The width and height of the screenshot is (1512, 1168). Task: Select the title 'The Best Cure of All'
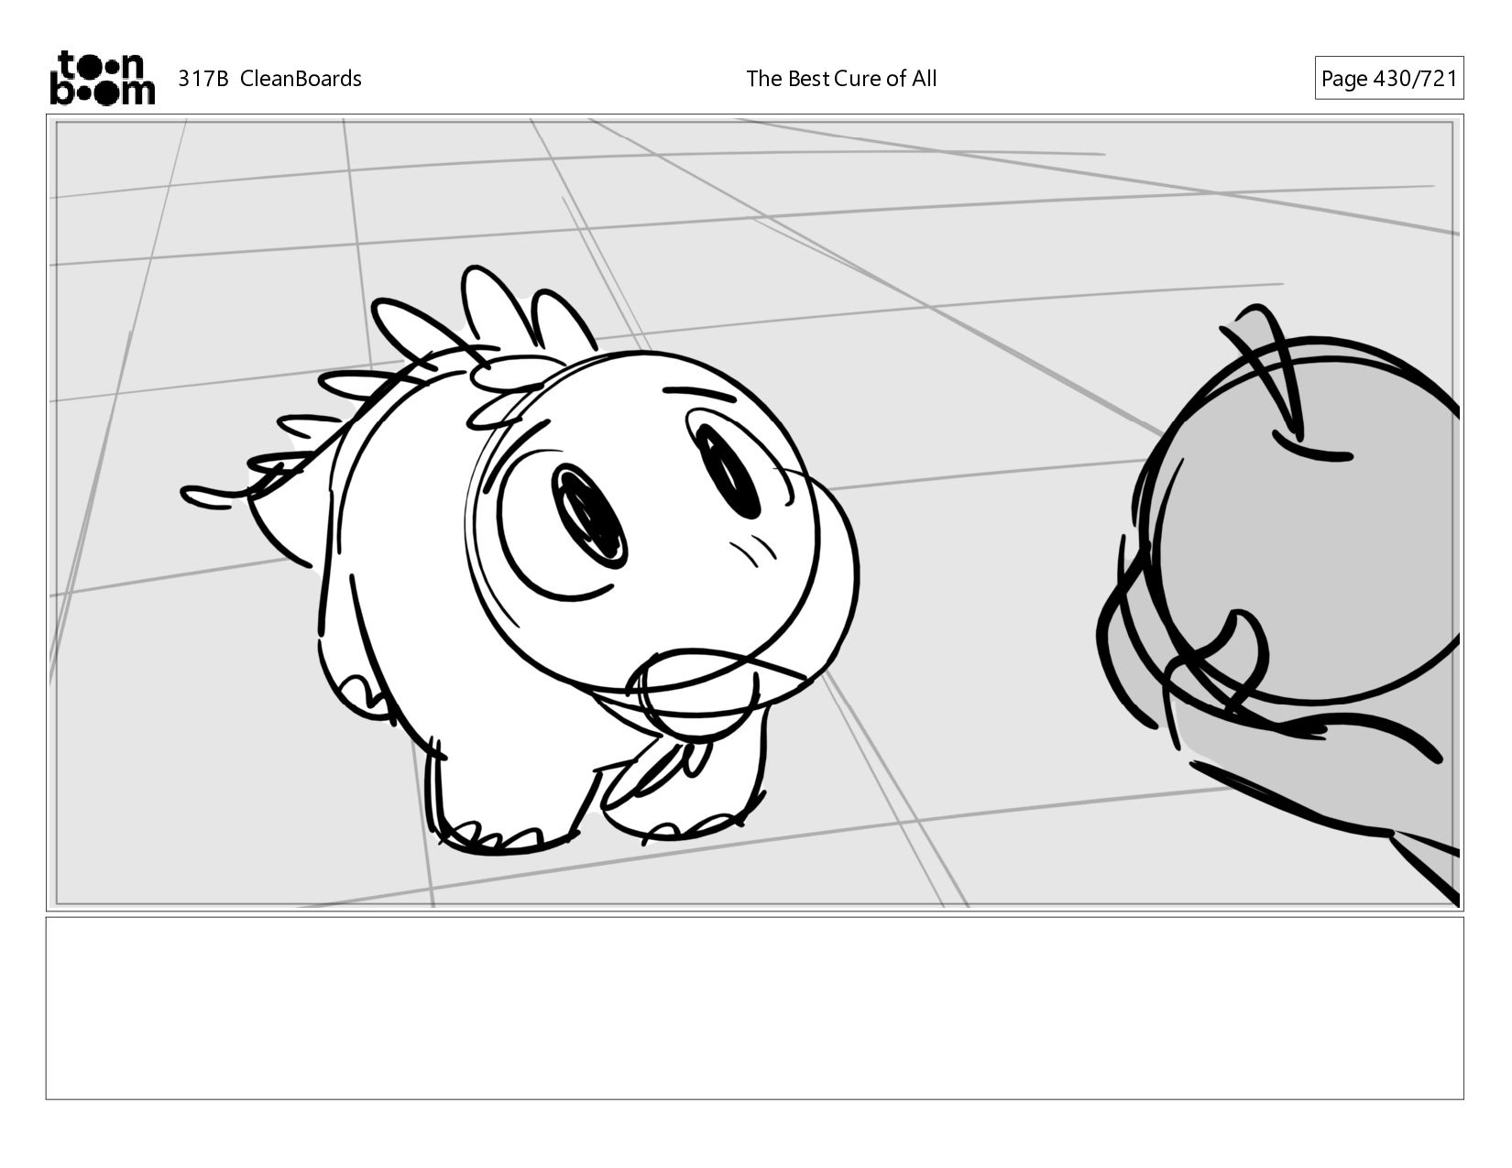point(841,79)
